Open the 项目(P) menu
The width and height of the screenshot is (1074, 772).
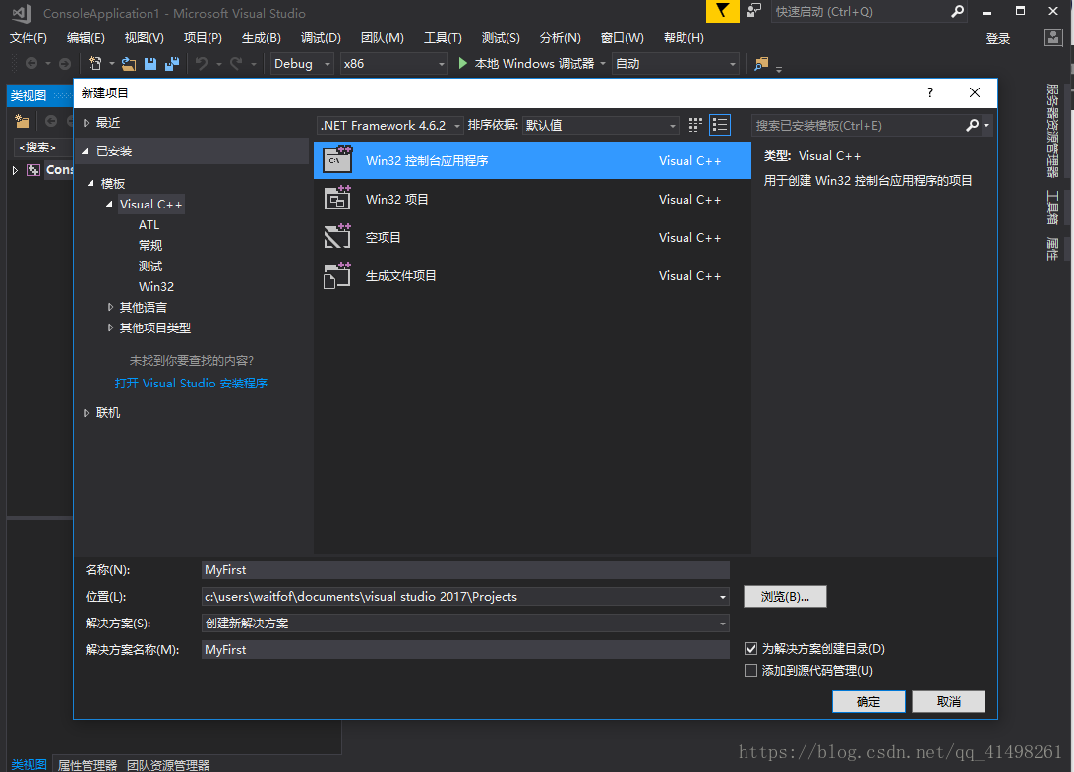203,38
